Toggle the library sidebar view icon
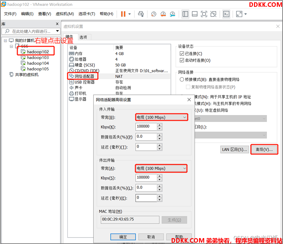The height and width of the screenshot is (244, 283). point(185,14)
